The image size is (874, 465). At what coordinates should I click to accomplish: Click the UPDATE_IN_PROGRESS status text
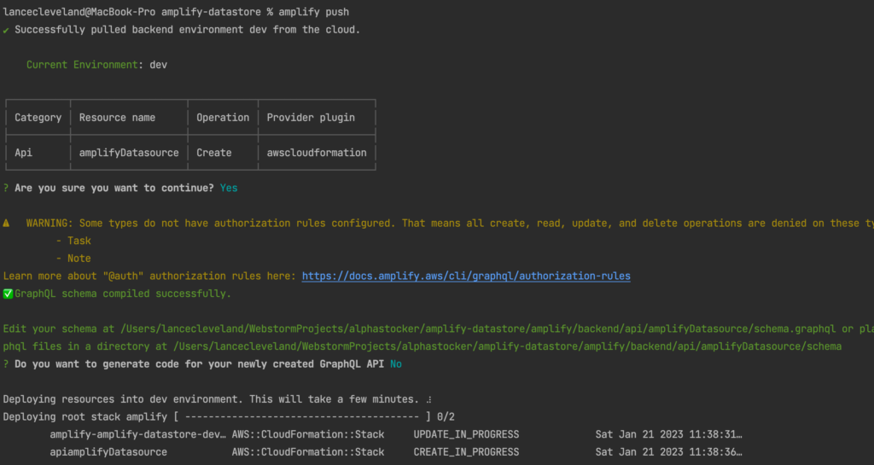[466, 434]
